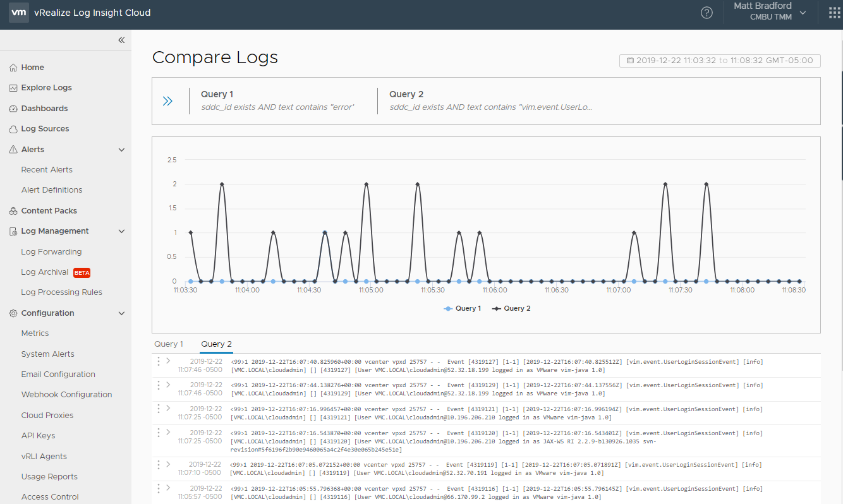Click chart peak near 11:05:00
843x504 pixels.
pos(366,184)
